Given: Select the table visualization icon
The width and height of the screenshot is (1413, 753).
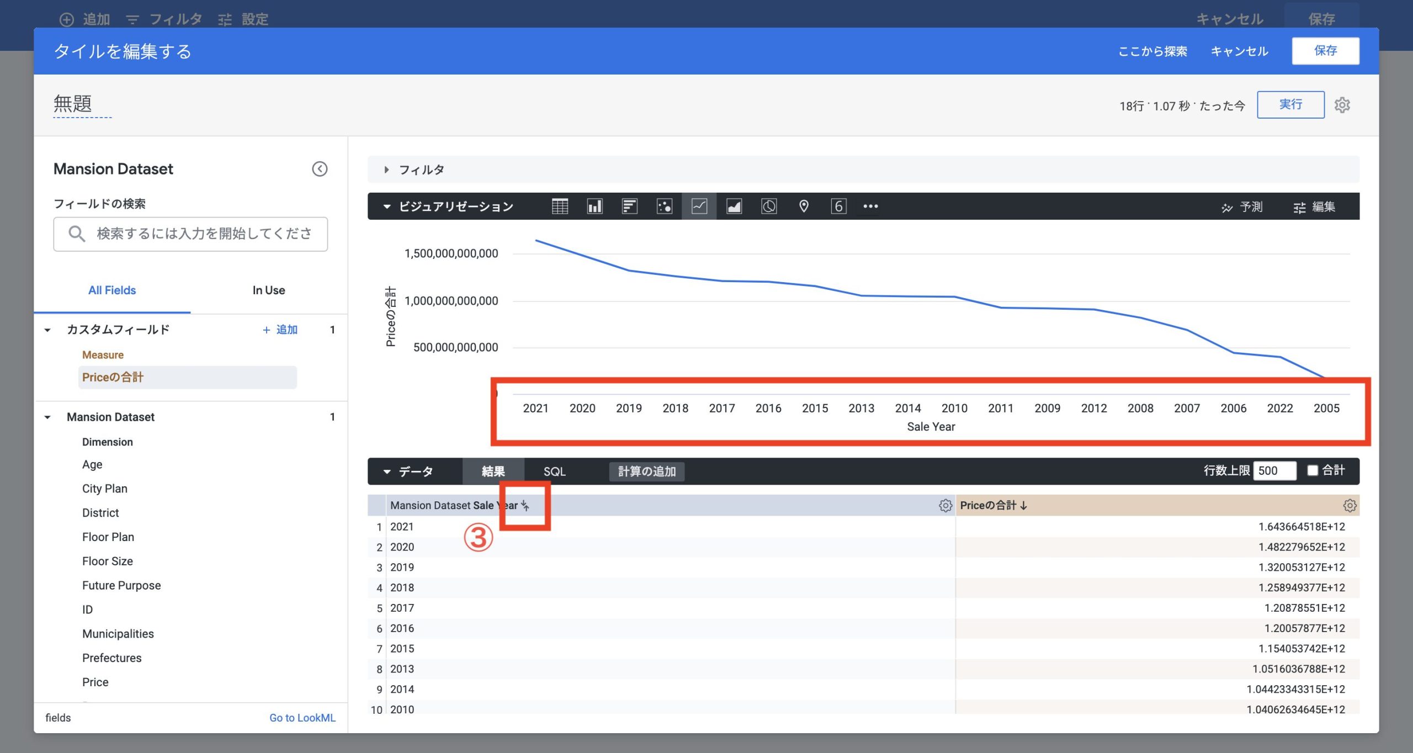Looking at the screenshot, I should coord(560,206).
